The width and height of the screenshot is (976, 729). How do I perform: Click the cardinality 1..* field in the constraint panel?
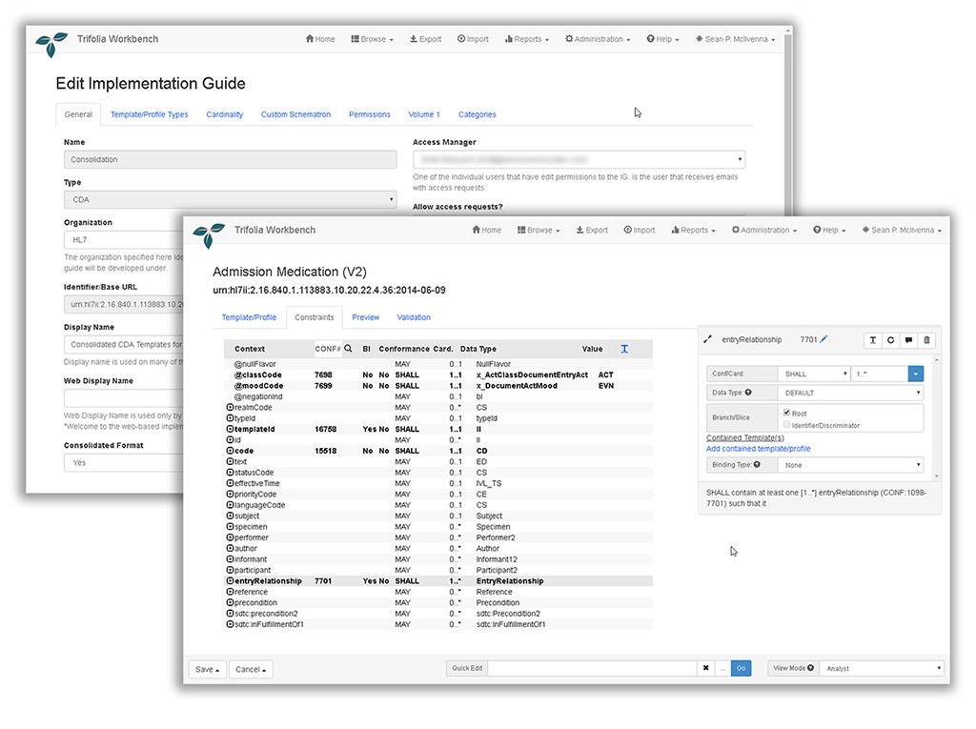[x=880, y=374]
